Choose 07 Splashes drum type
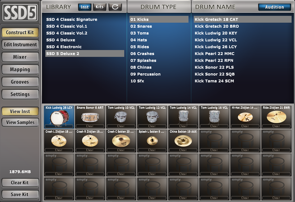295x202 pixels. [159, 60]
